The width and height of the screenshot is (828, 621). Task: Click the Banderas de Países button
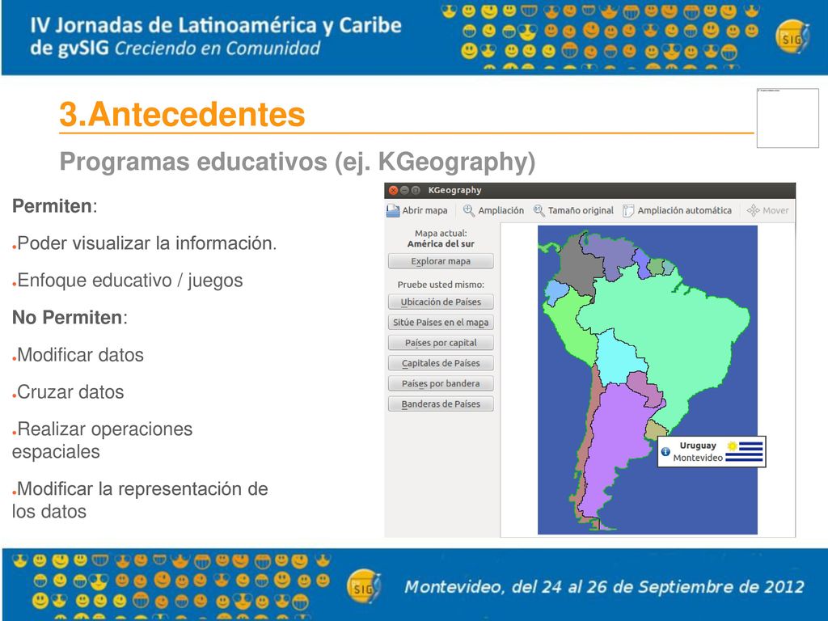coord(441,404)
